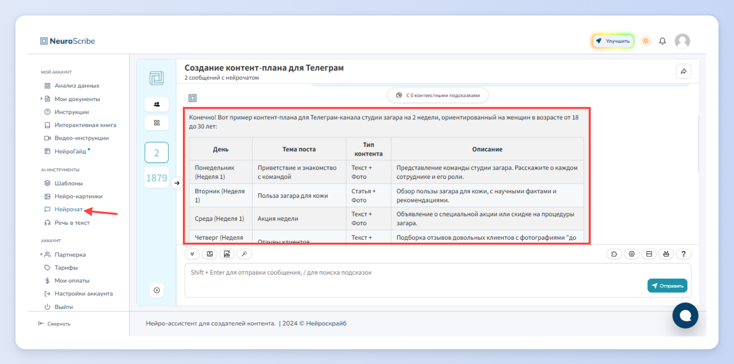The width and height of the screenshot is (734, 364).
Task: Click cell Среда (Неделя 1)
Action: [x=221, y=219]
